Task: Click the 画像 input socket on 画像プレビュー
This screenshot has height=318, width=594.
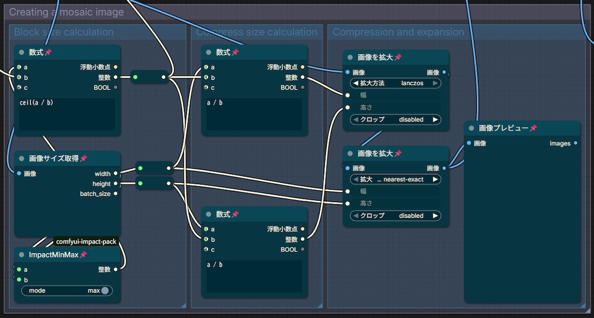Action: [x=469, y=143]
